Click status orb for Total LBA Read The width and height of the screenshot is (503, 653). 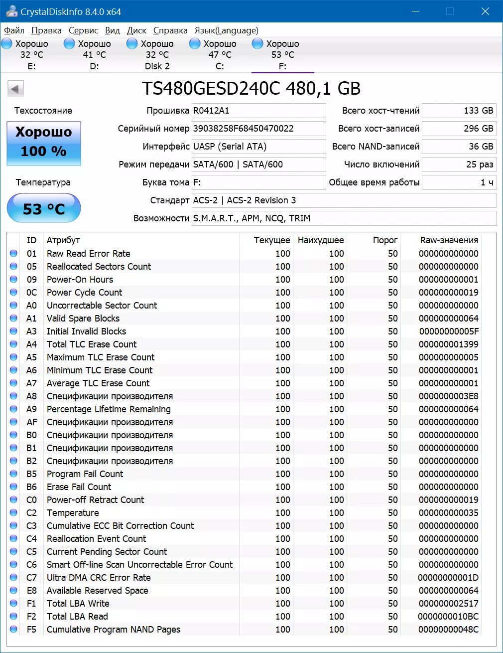click(x=13, y=616)
